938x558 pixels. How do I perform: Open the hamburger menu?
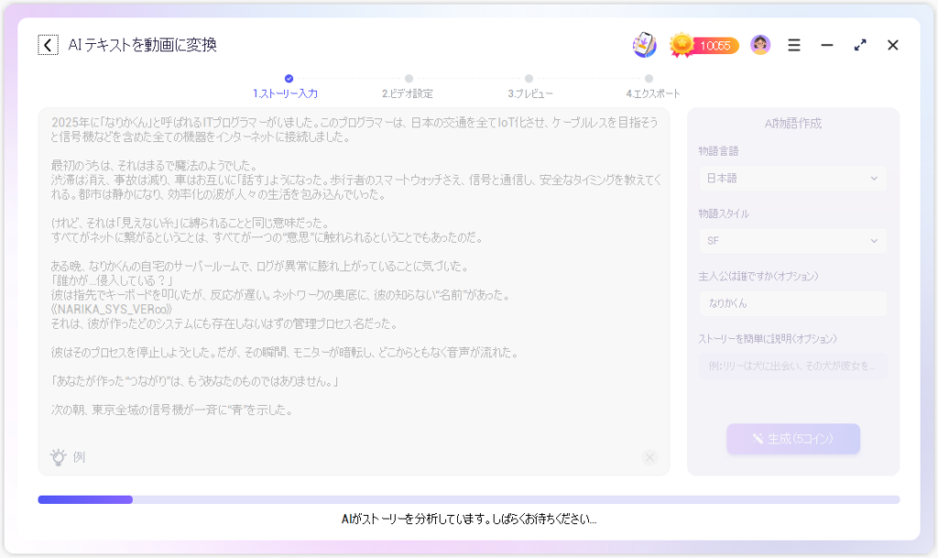794,45
